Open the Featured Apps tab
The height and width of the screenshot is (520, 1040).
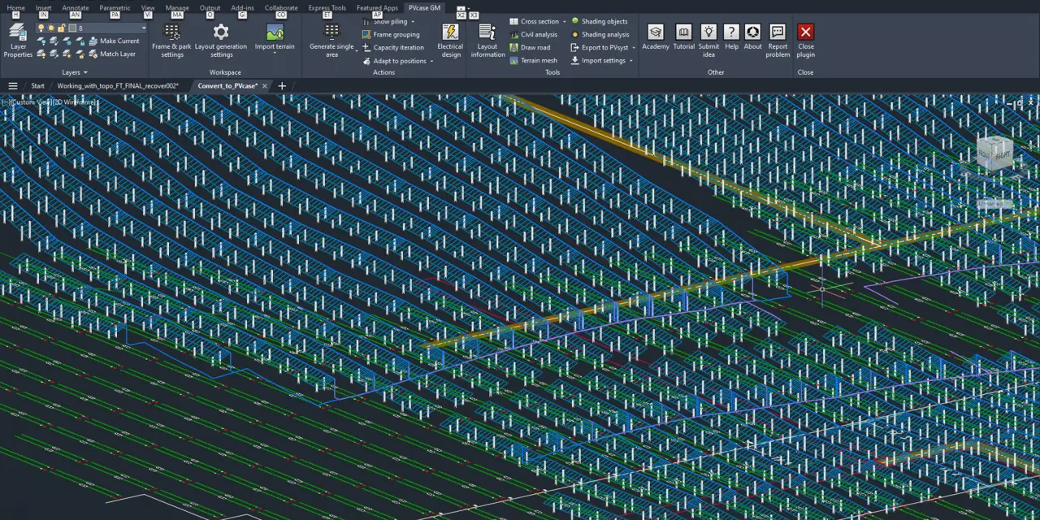(x=377, y=8)
